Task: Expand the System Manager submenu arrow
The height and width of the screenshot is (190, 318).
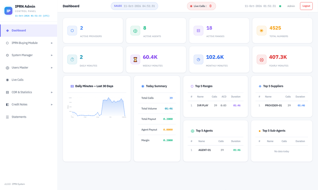Action: [x=52, y=55]
